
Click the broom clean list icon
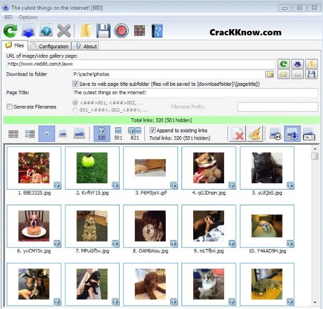pos(254,133)
